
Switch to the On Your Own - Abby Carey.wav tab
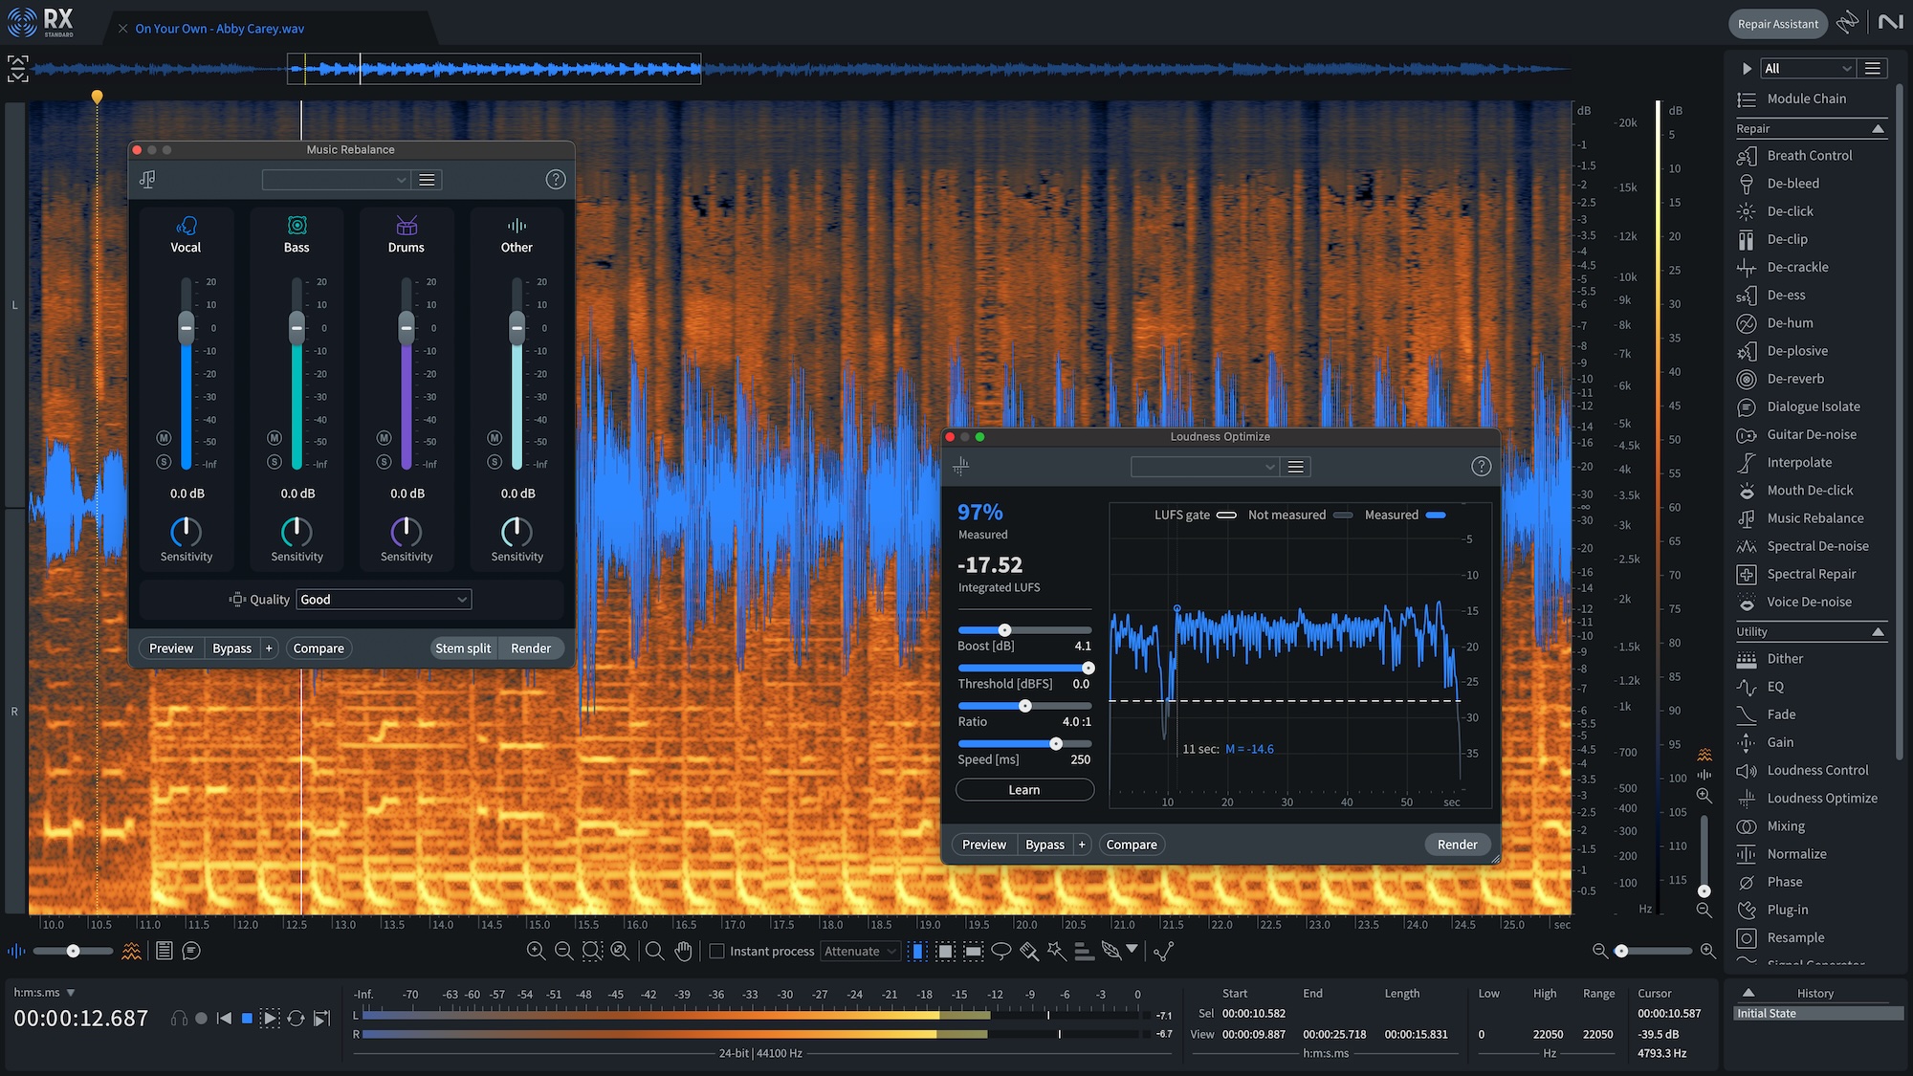click(x=218, y=29)
